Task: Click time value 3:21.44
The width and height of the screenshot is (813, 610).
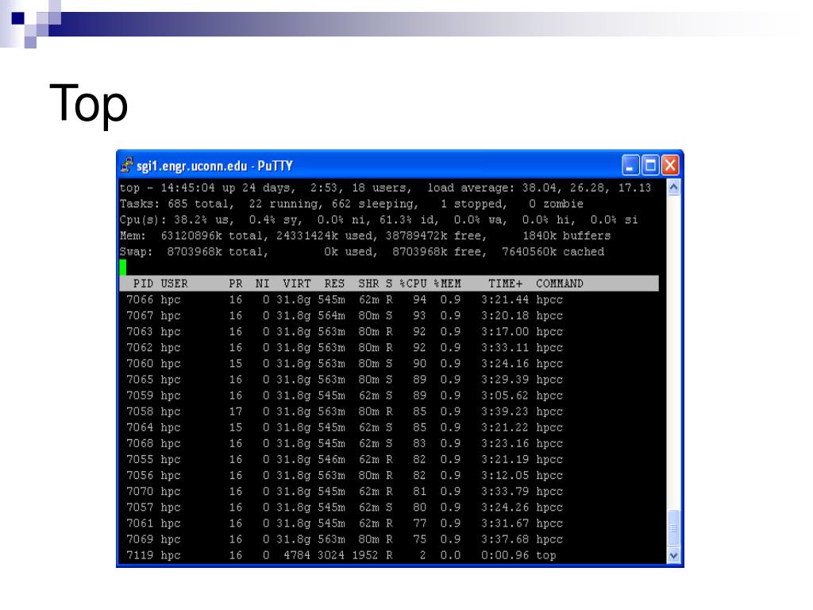Action: point(505,299)
